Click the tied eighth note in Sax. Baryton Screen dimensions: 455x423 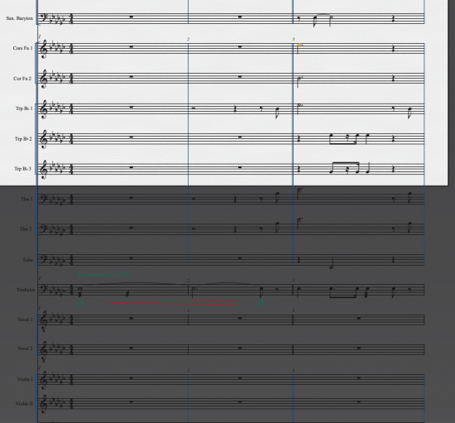314,21
